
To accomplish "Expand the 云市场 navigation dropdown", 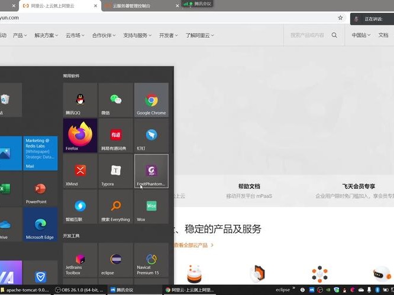I will [x=75, y=35].
